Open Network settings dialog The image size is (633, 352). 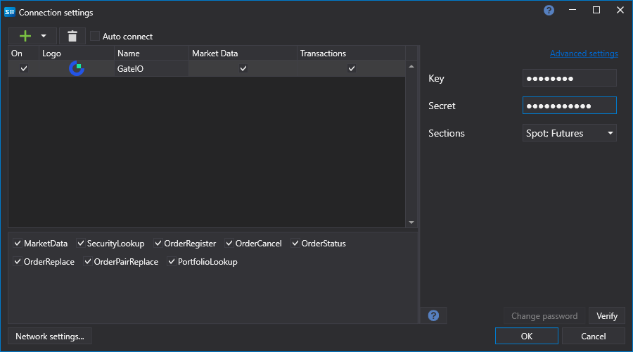click(50, 337)
